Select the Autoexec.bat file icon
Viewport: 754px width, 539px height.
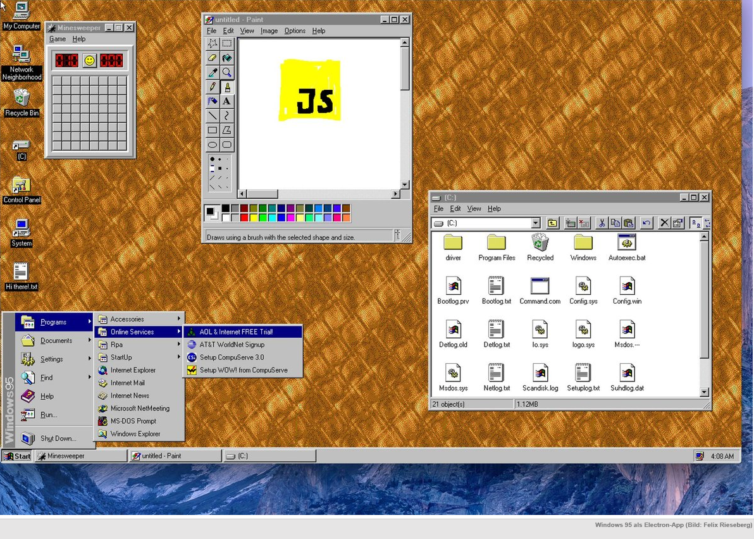point(627,247)
